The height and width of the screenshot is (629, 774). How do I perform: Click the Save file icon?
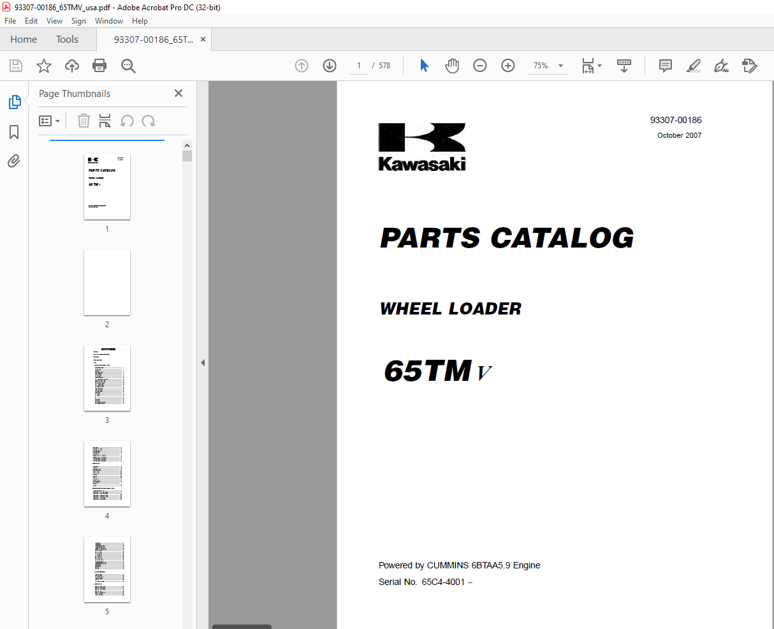(16, 66)
